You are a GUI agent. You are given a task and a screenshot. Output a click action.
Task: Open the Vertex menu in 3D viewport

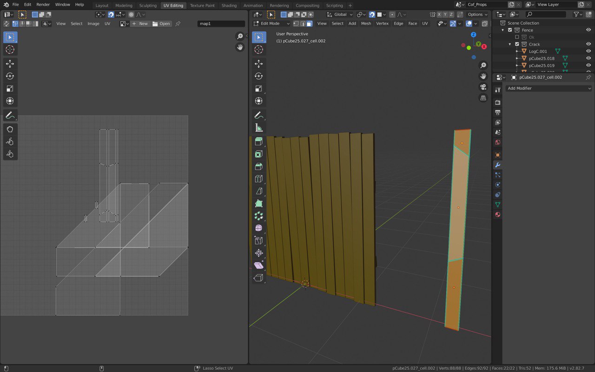point(382,23)
